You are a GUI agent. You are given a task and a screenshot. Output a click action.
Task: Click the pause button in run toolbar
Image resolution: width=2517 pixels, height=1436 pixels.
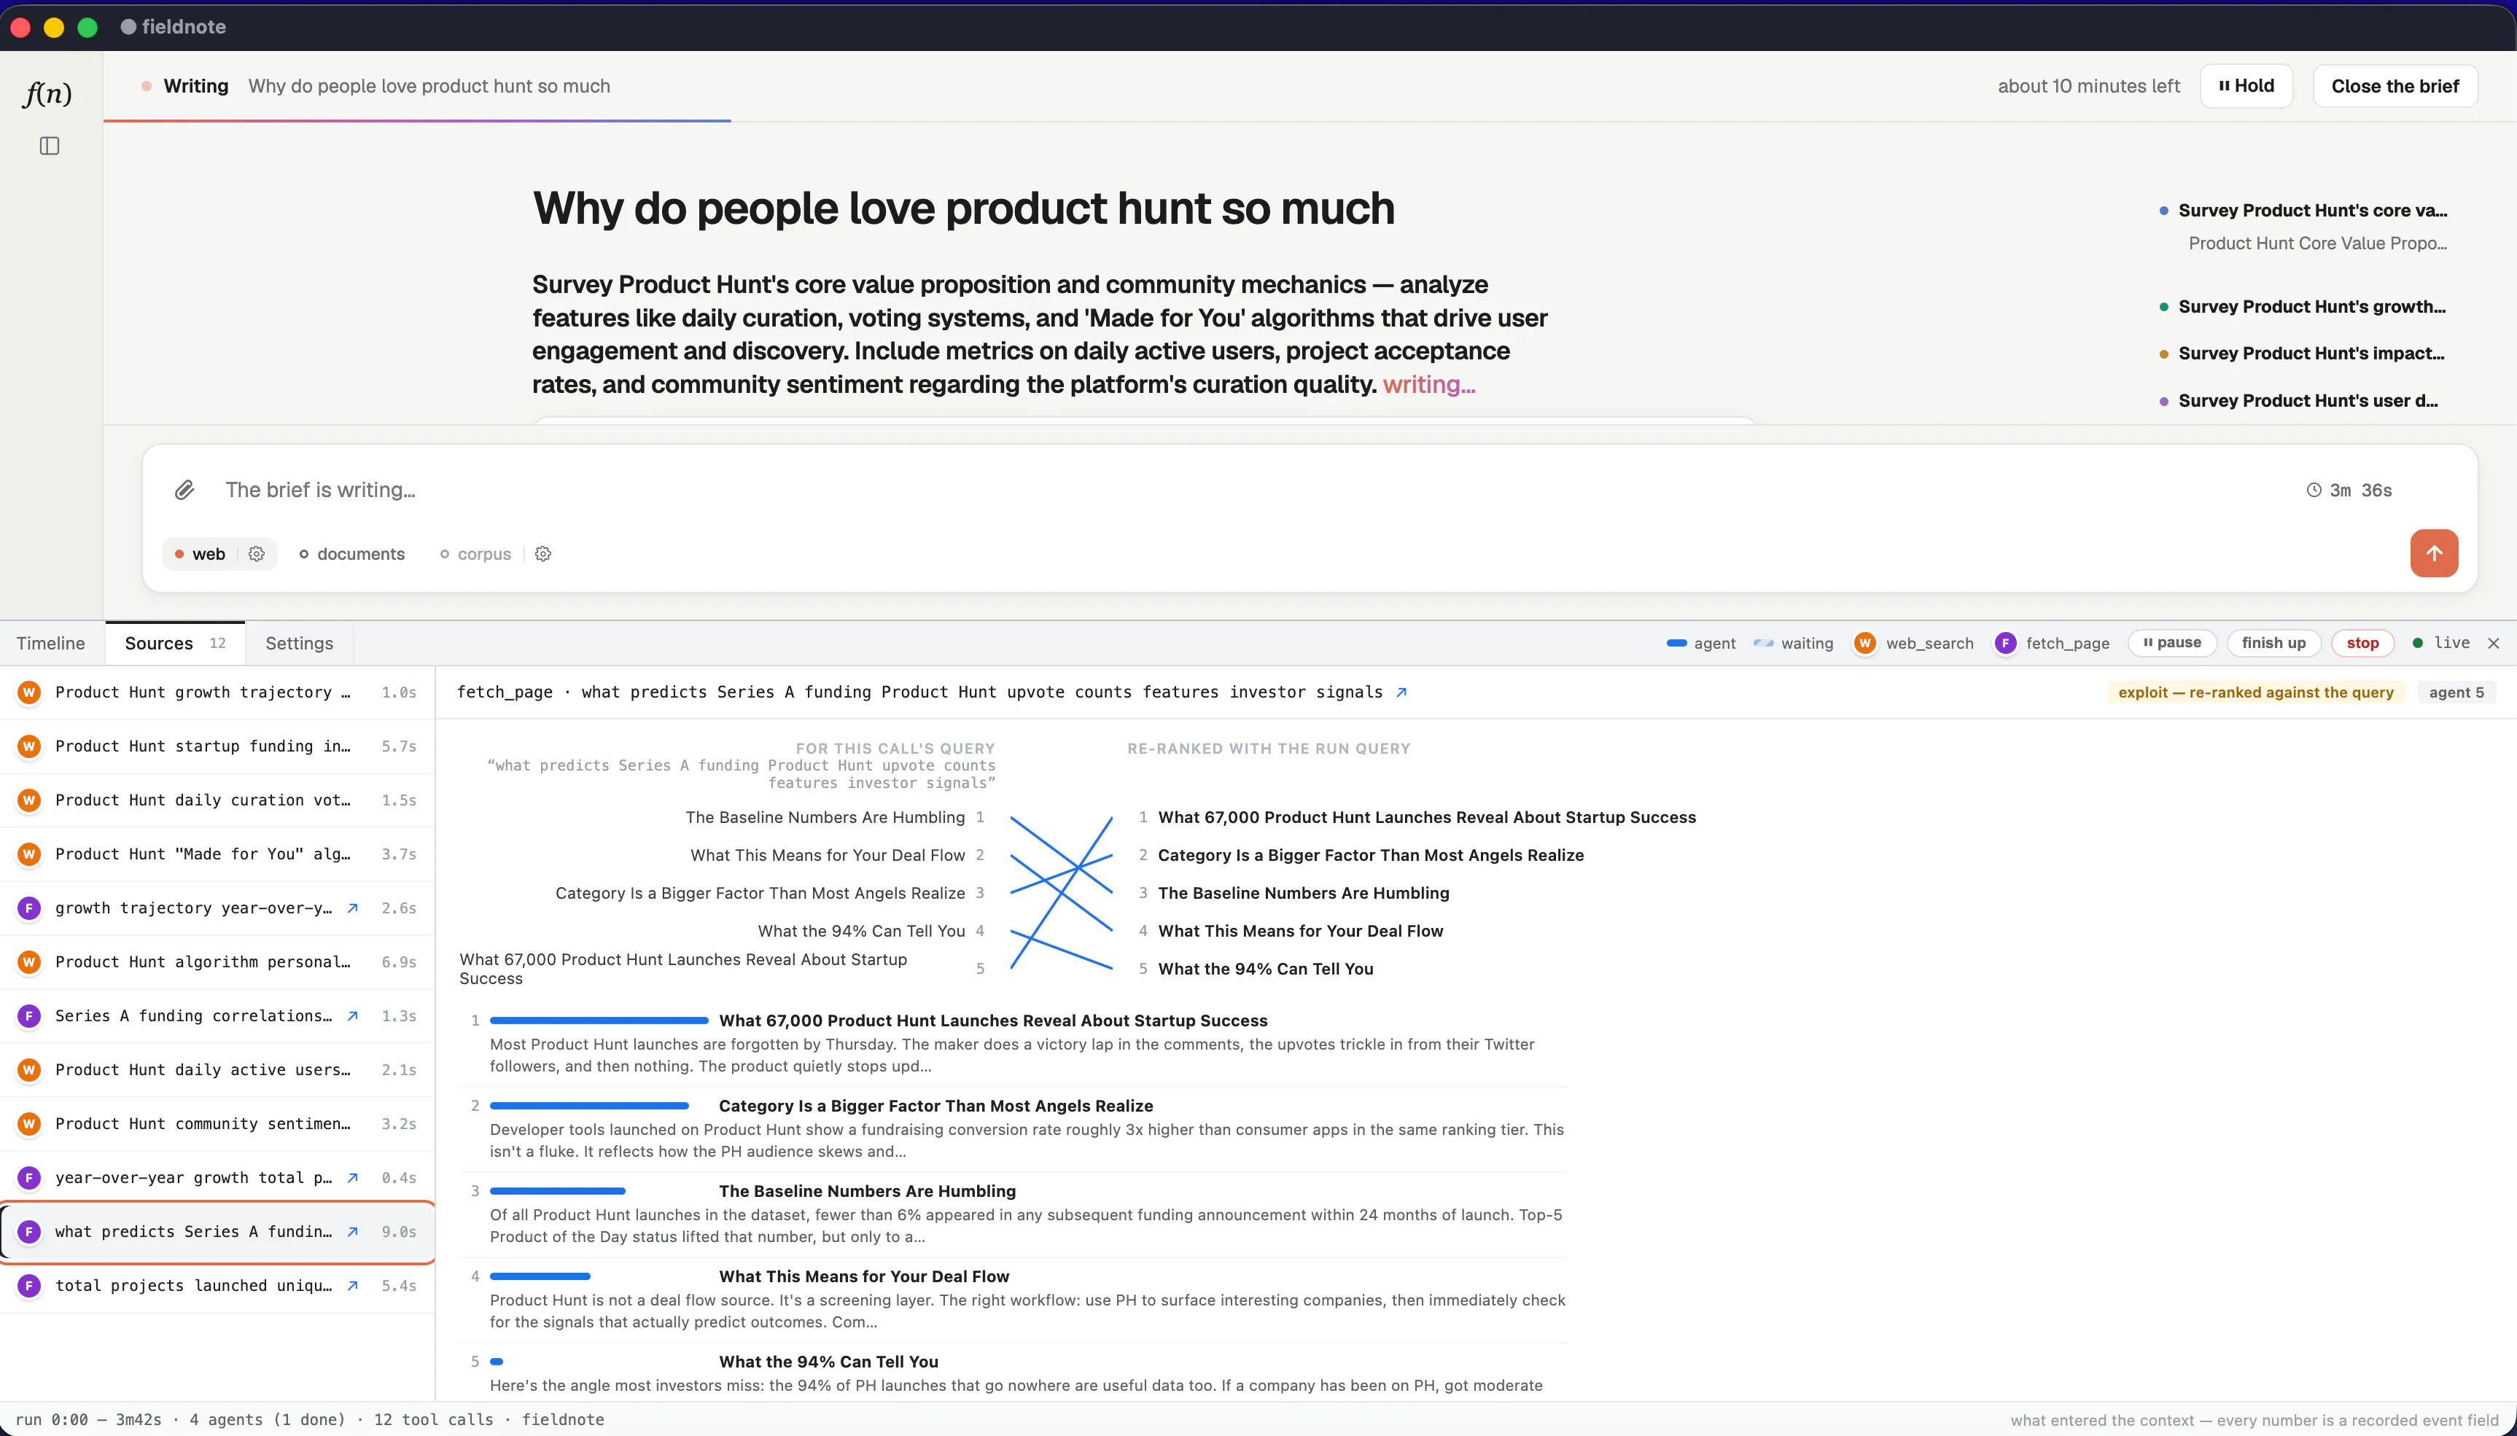point(2172,643)
